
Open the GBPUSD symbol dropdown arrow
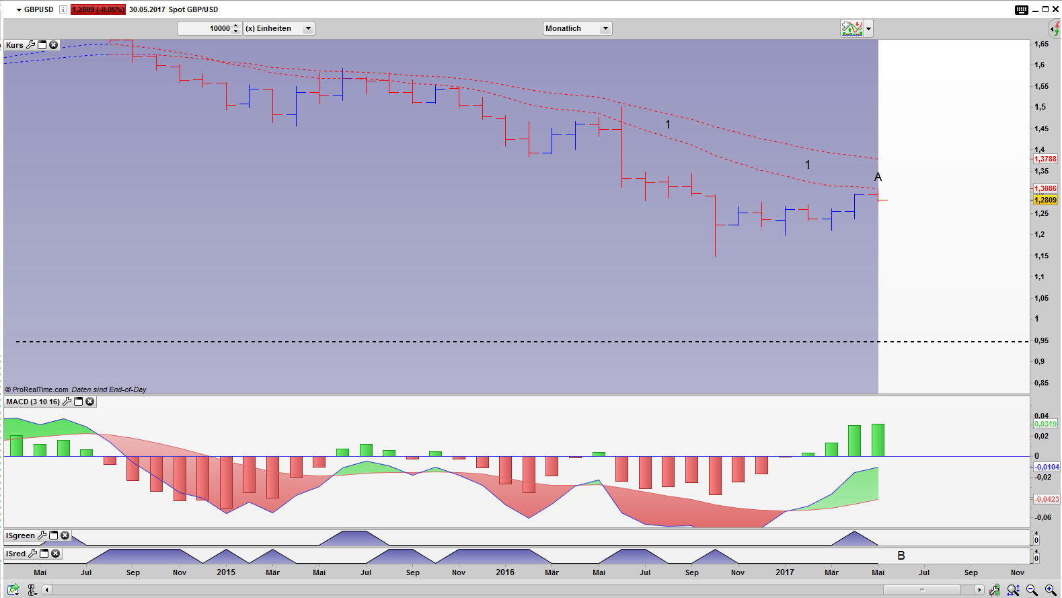point(20,10)
